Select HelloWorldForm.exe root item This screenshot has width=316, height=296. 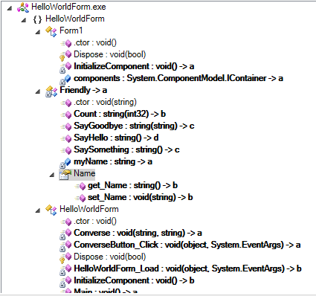click(x=68, y=7)
